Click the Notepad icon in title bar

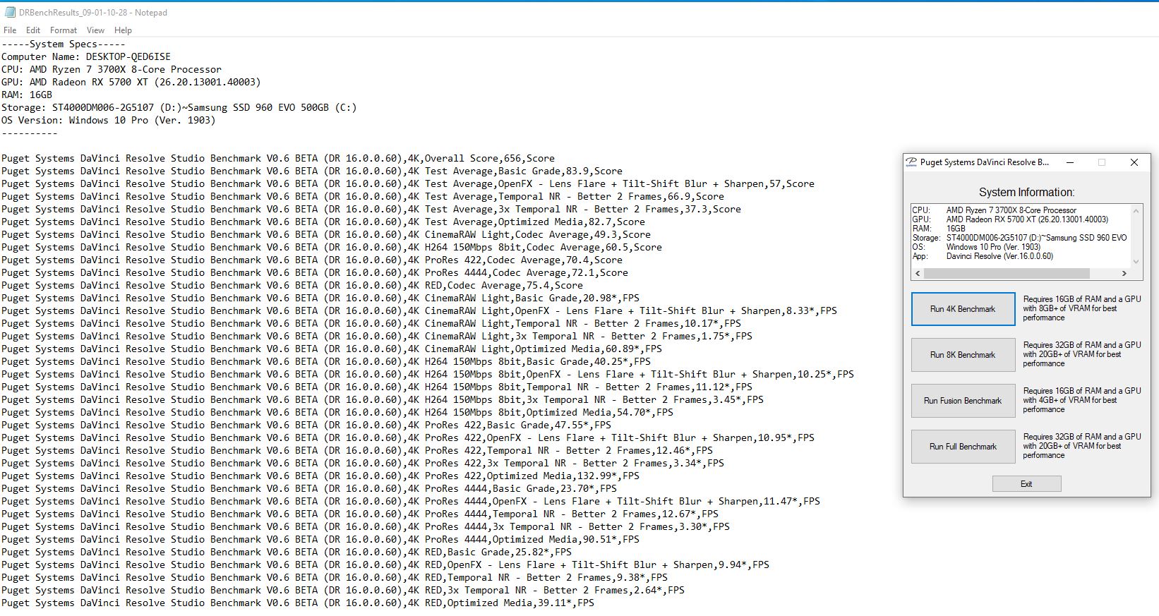pos(10,13)
